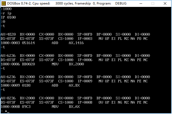Click machine code BB0020
Image resolution: width=172 pixels, height=114 pixels.
coord(28,64)
